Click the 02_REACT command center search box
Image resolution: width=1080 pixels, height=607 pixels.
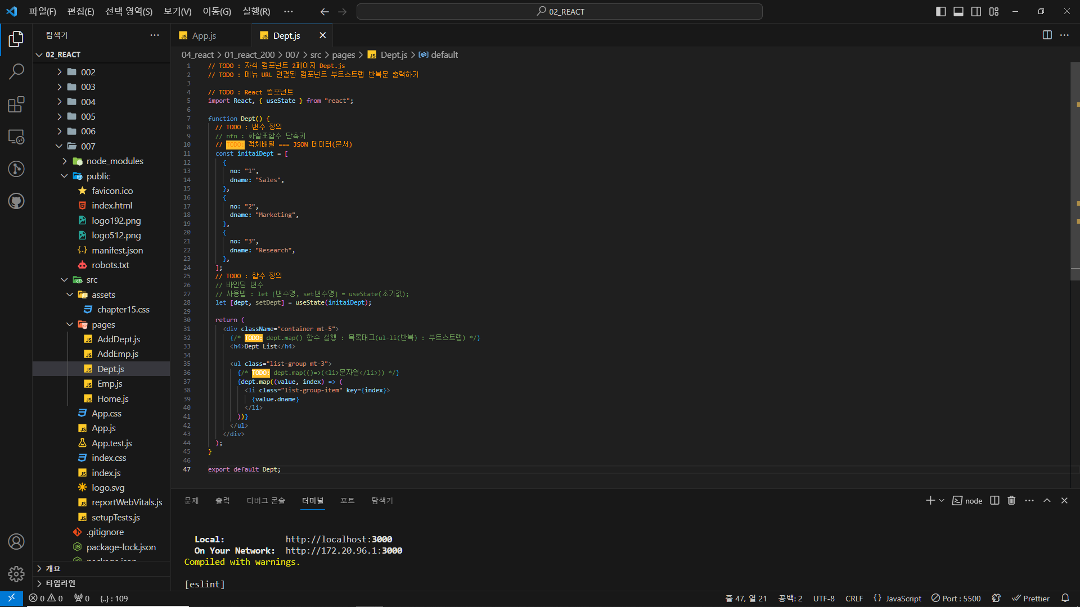click(x=560, y=11)
